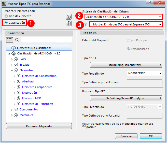Screen dimensions: 167x143
Task: Select the Elemento MEP label
Action: [x=32, y=98]
